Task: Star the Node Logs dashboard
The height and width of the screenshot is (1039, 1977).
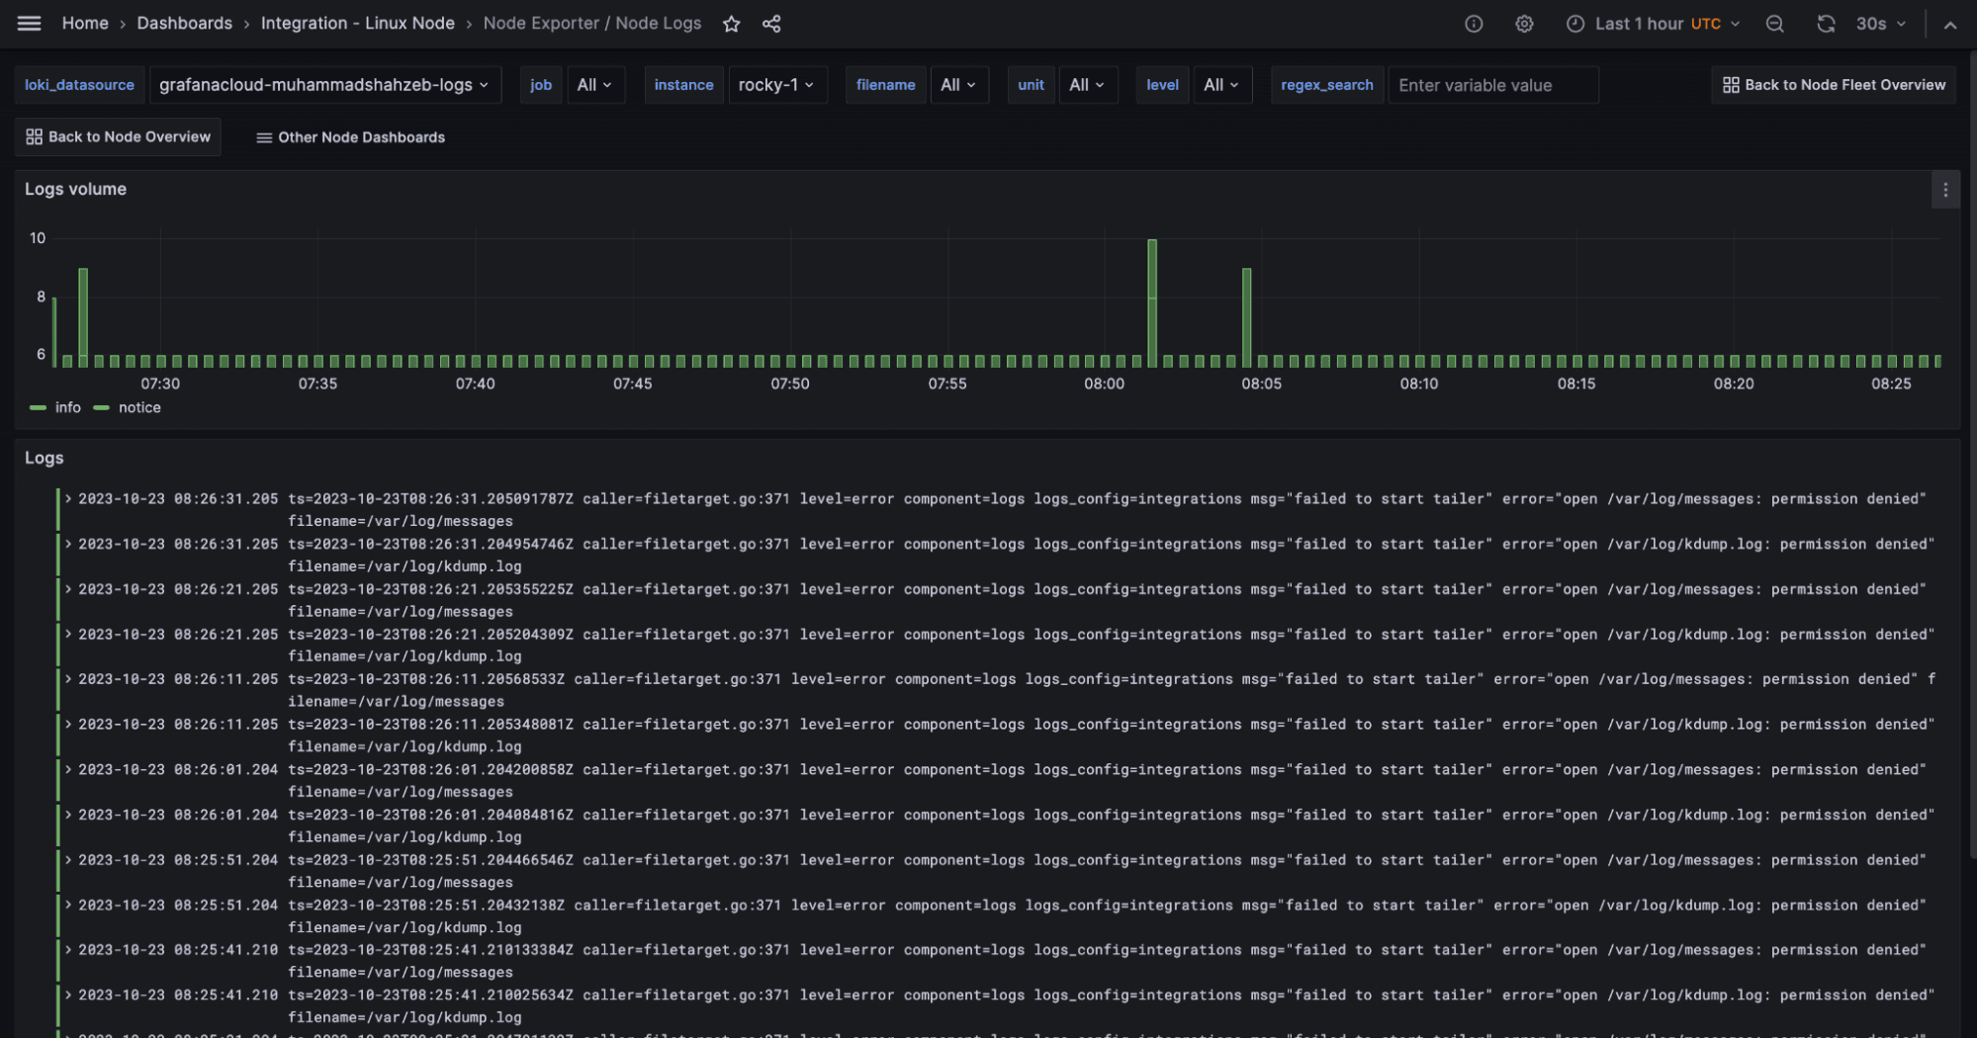Action: tap(731, 23)
